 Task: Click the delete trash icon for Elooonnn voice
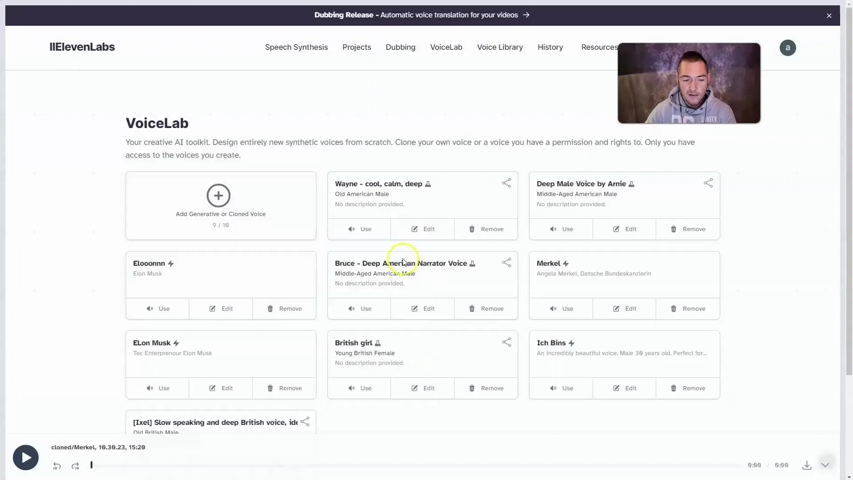click(270, 308)
